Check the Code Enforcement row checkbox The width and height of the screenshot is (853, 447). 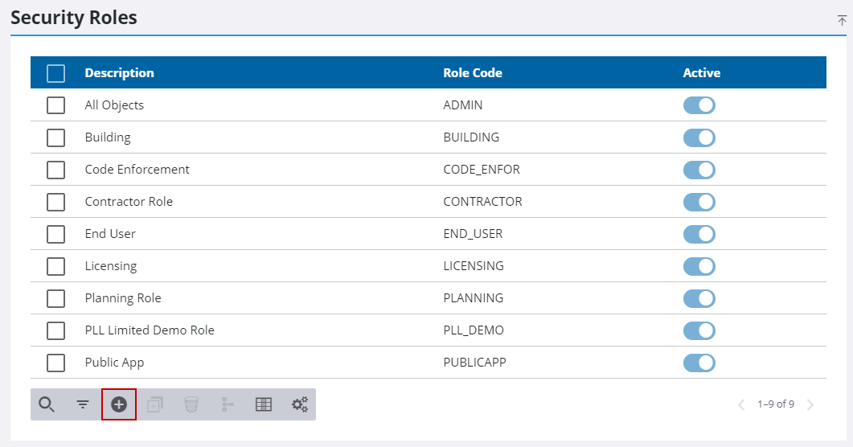coord(55,170)
